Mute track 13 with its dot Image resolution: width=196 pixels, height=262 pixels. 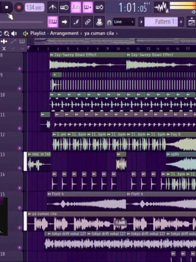[x=19, y=168]
